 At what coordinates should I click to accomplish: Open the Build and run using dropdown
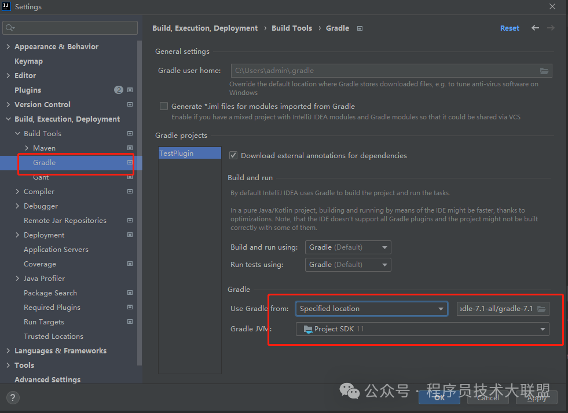click(348, 247)
